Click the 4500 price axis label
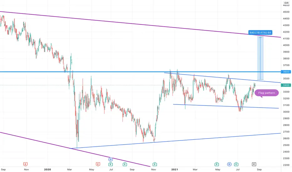 coord(286,12)
